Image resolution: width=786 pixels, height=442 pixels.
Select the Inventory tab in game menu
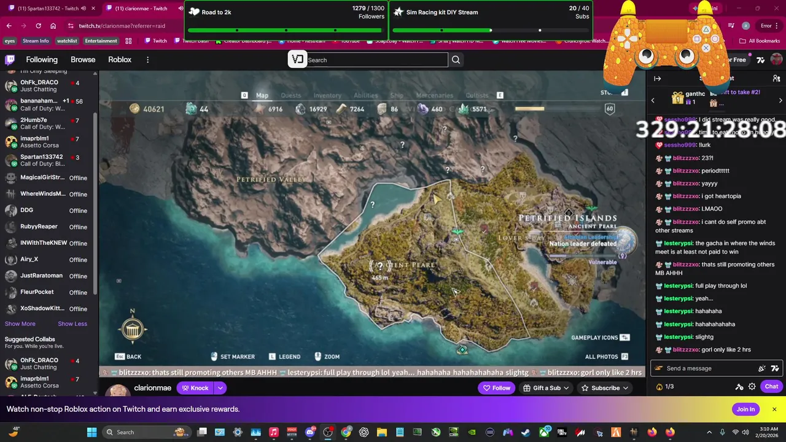point(327,95)
